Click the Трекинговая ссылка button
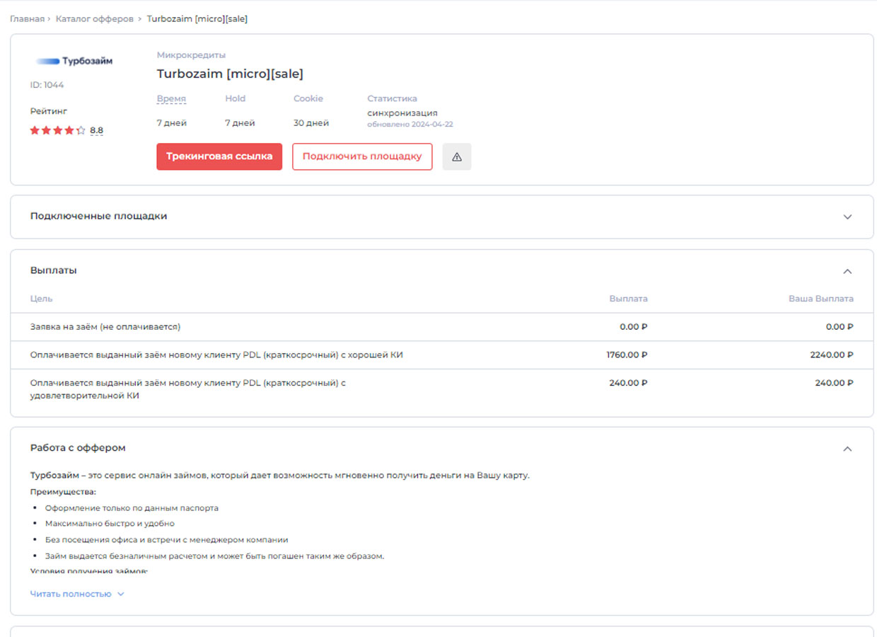The image size is (877, 637). coord(219,156)
